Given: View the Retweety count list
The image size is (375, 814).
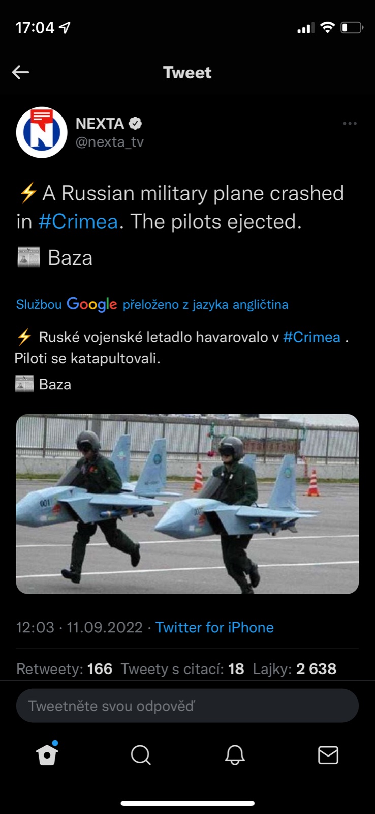Looking at the screenshot, I should click(64, 668).
